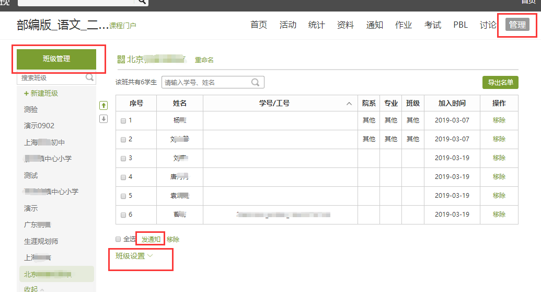The height and width of the screenshot is (292, 541).
Task: Open the 管理 tab
Action: click(x=517, y=25)
